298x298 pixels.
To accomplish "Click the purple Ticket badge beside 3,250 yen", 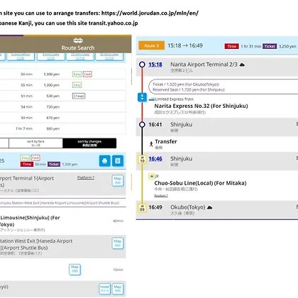I will click(270, 46).
